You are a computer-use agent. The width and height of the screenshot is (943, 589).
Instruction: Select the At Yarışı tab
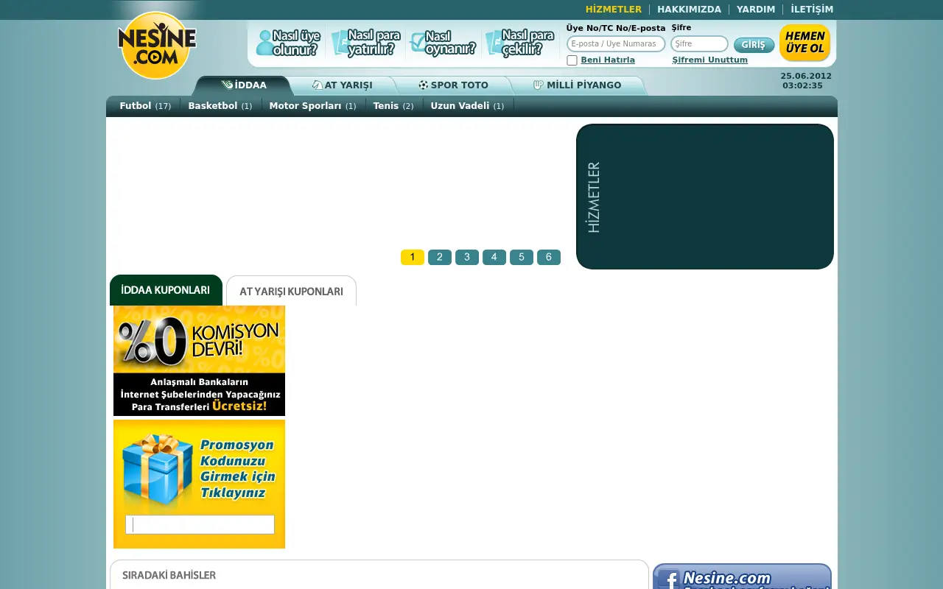pos(342,85)
